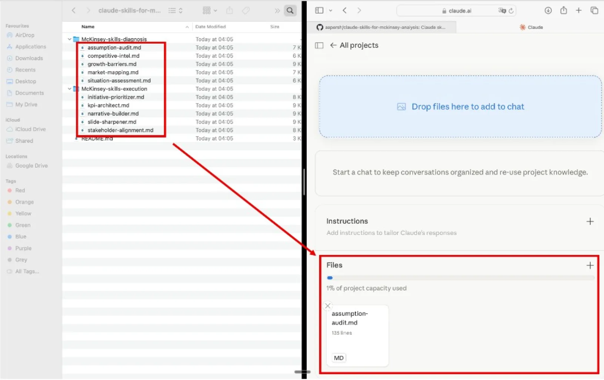Viewport: 604px width, 380px height.
Task: Show Safari tab overview
Action: click(594, 11)
